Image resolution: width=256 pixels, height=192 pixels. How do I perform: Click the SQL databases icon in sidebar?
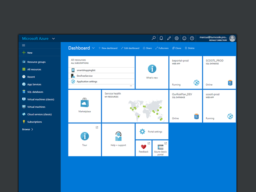pyautogui.click(x=24, y=92)
